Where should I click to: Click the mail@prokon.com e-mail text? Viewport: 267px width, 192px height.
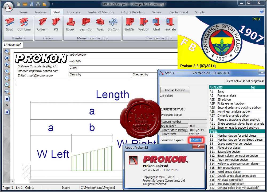(41, 75)
